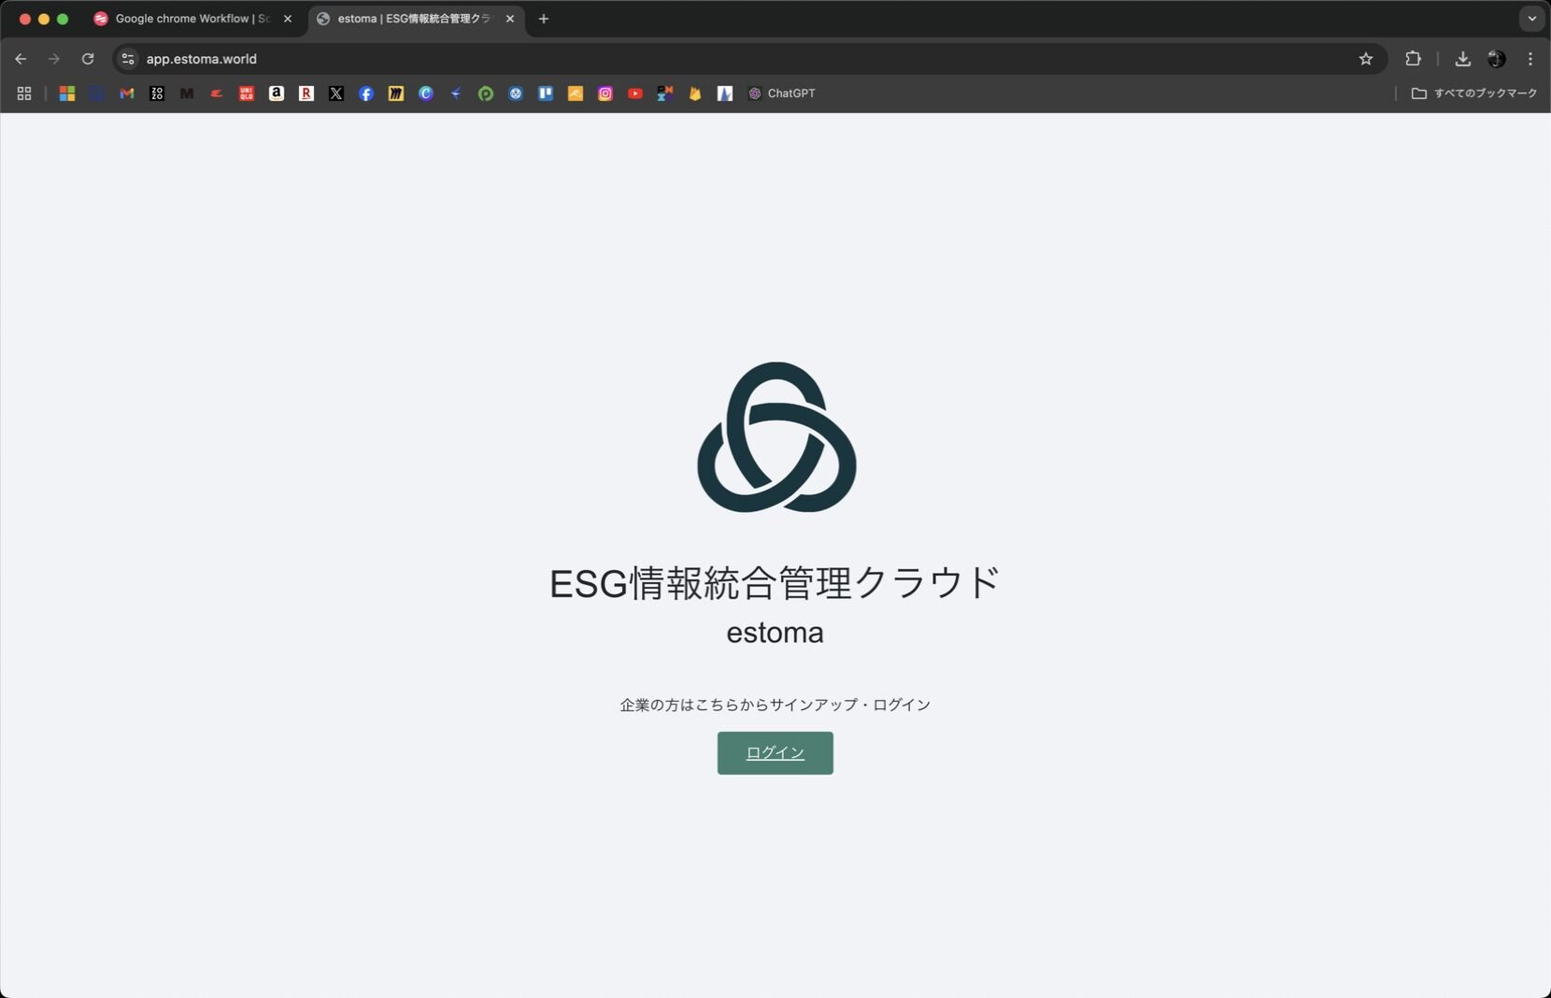Open the Amazon bookmark
Viewport: 1551px width, 998px height.
pos(277,93)
